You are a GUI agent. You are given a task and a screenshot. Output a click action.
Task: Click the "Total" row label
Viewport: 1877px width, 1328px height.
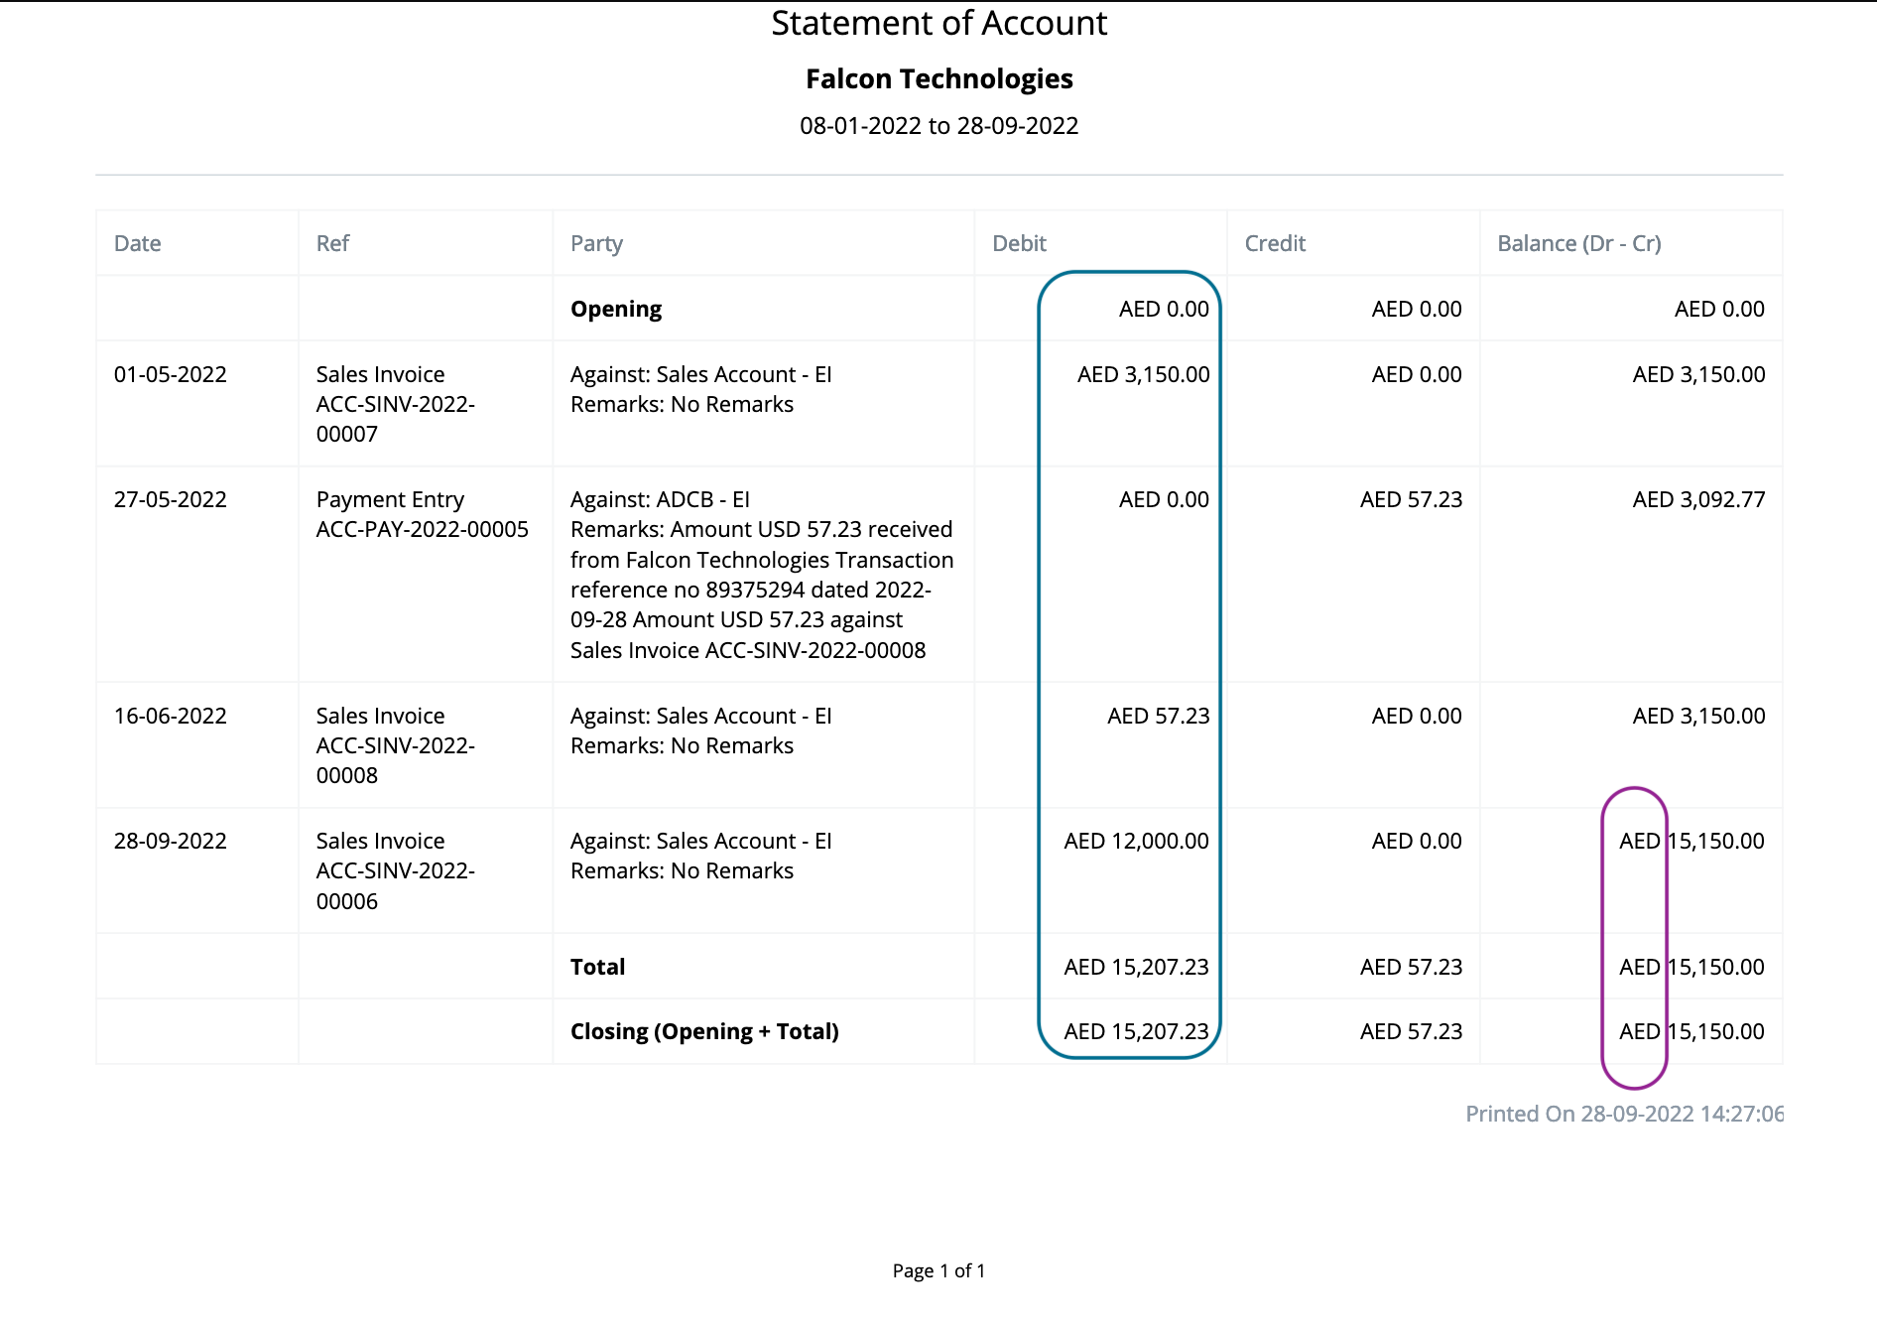[x=597, y=967]
